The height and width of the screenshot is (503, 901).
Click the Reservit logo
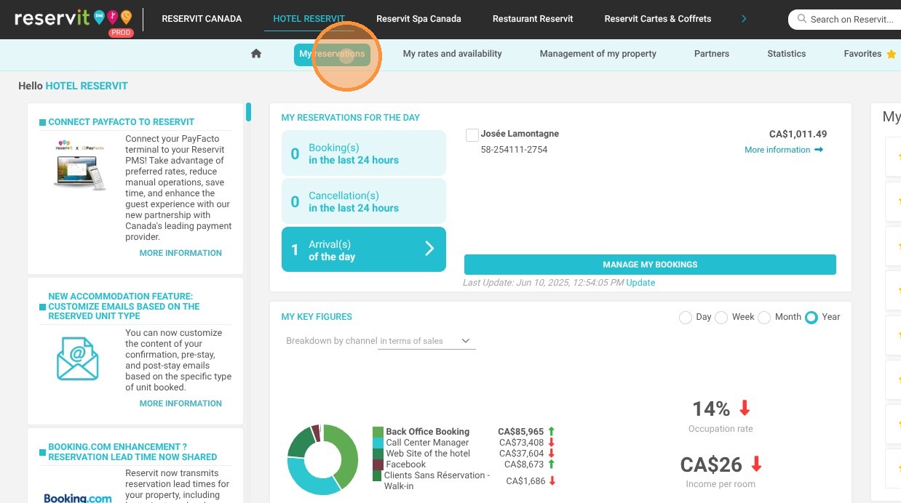tap(73, 17)
